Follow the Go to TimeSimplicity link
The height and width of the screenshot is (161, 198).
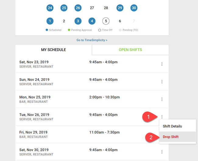point(92,40)
